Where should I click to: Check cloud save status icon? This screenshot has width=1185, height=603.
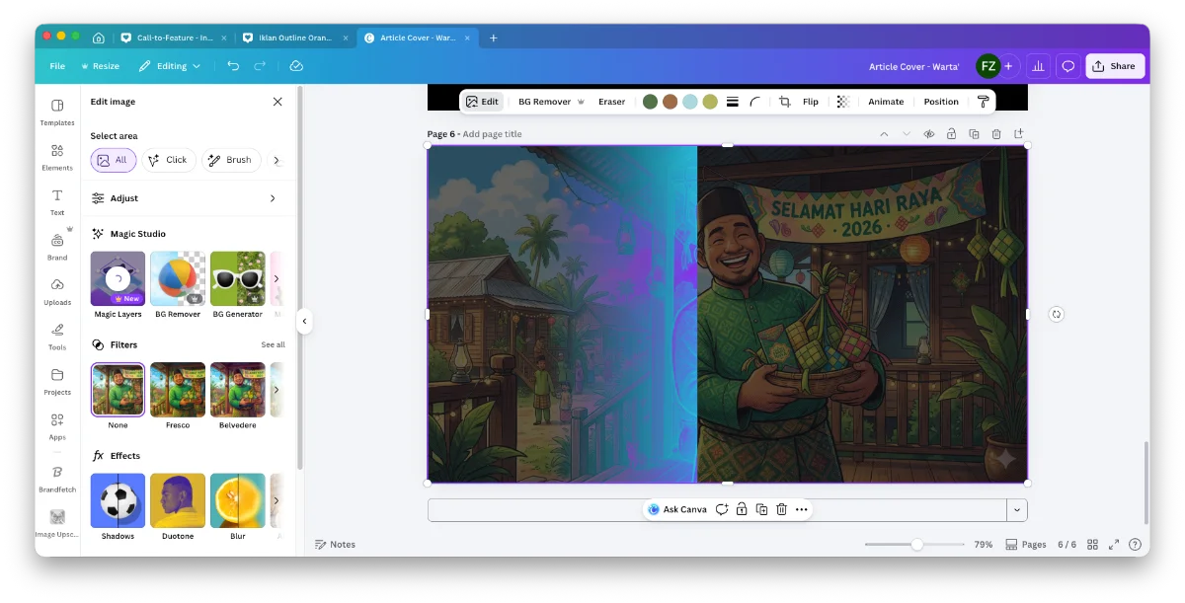296,66
